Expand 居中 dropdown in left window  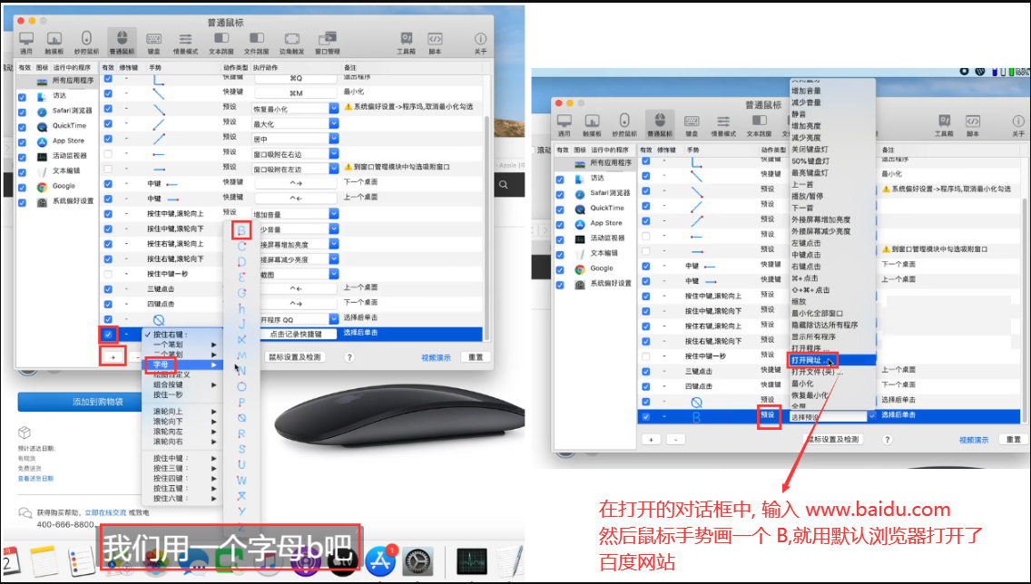[x=334, y=139]
